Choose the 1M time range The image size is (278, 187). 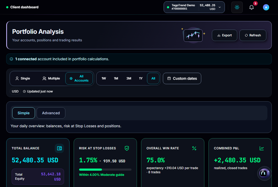(116, 78)
